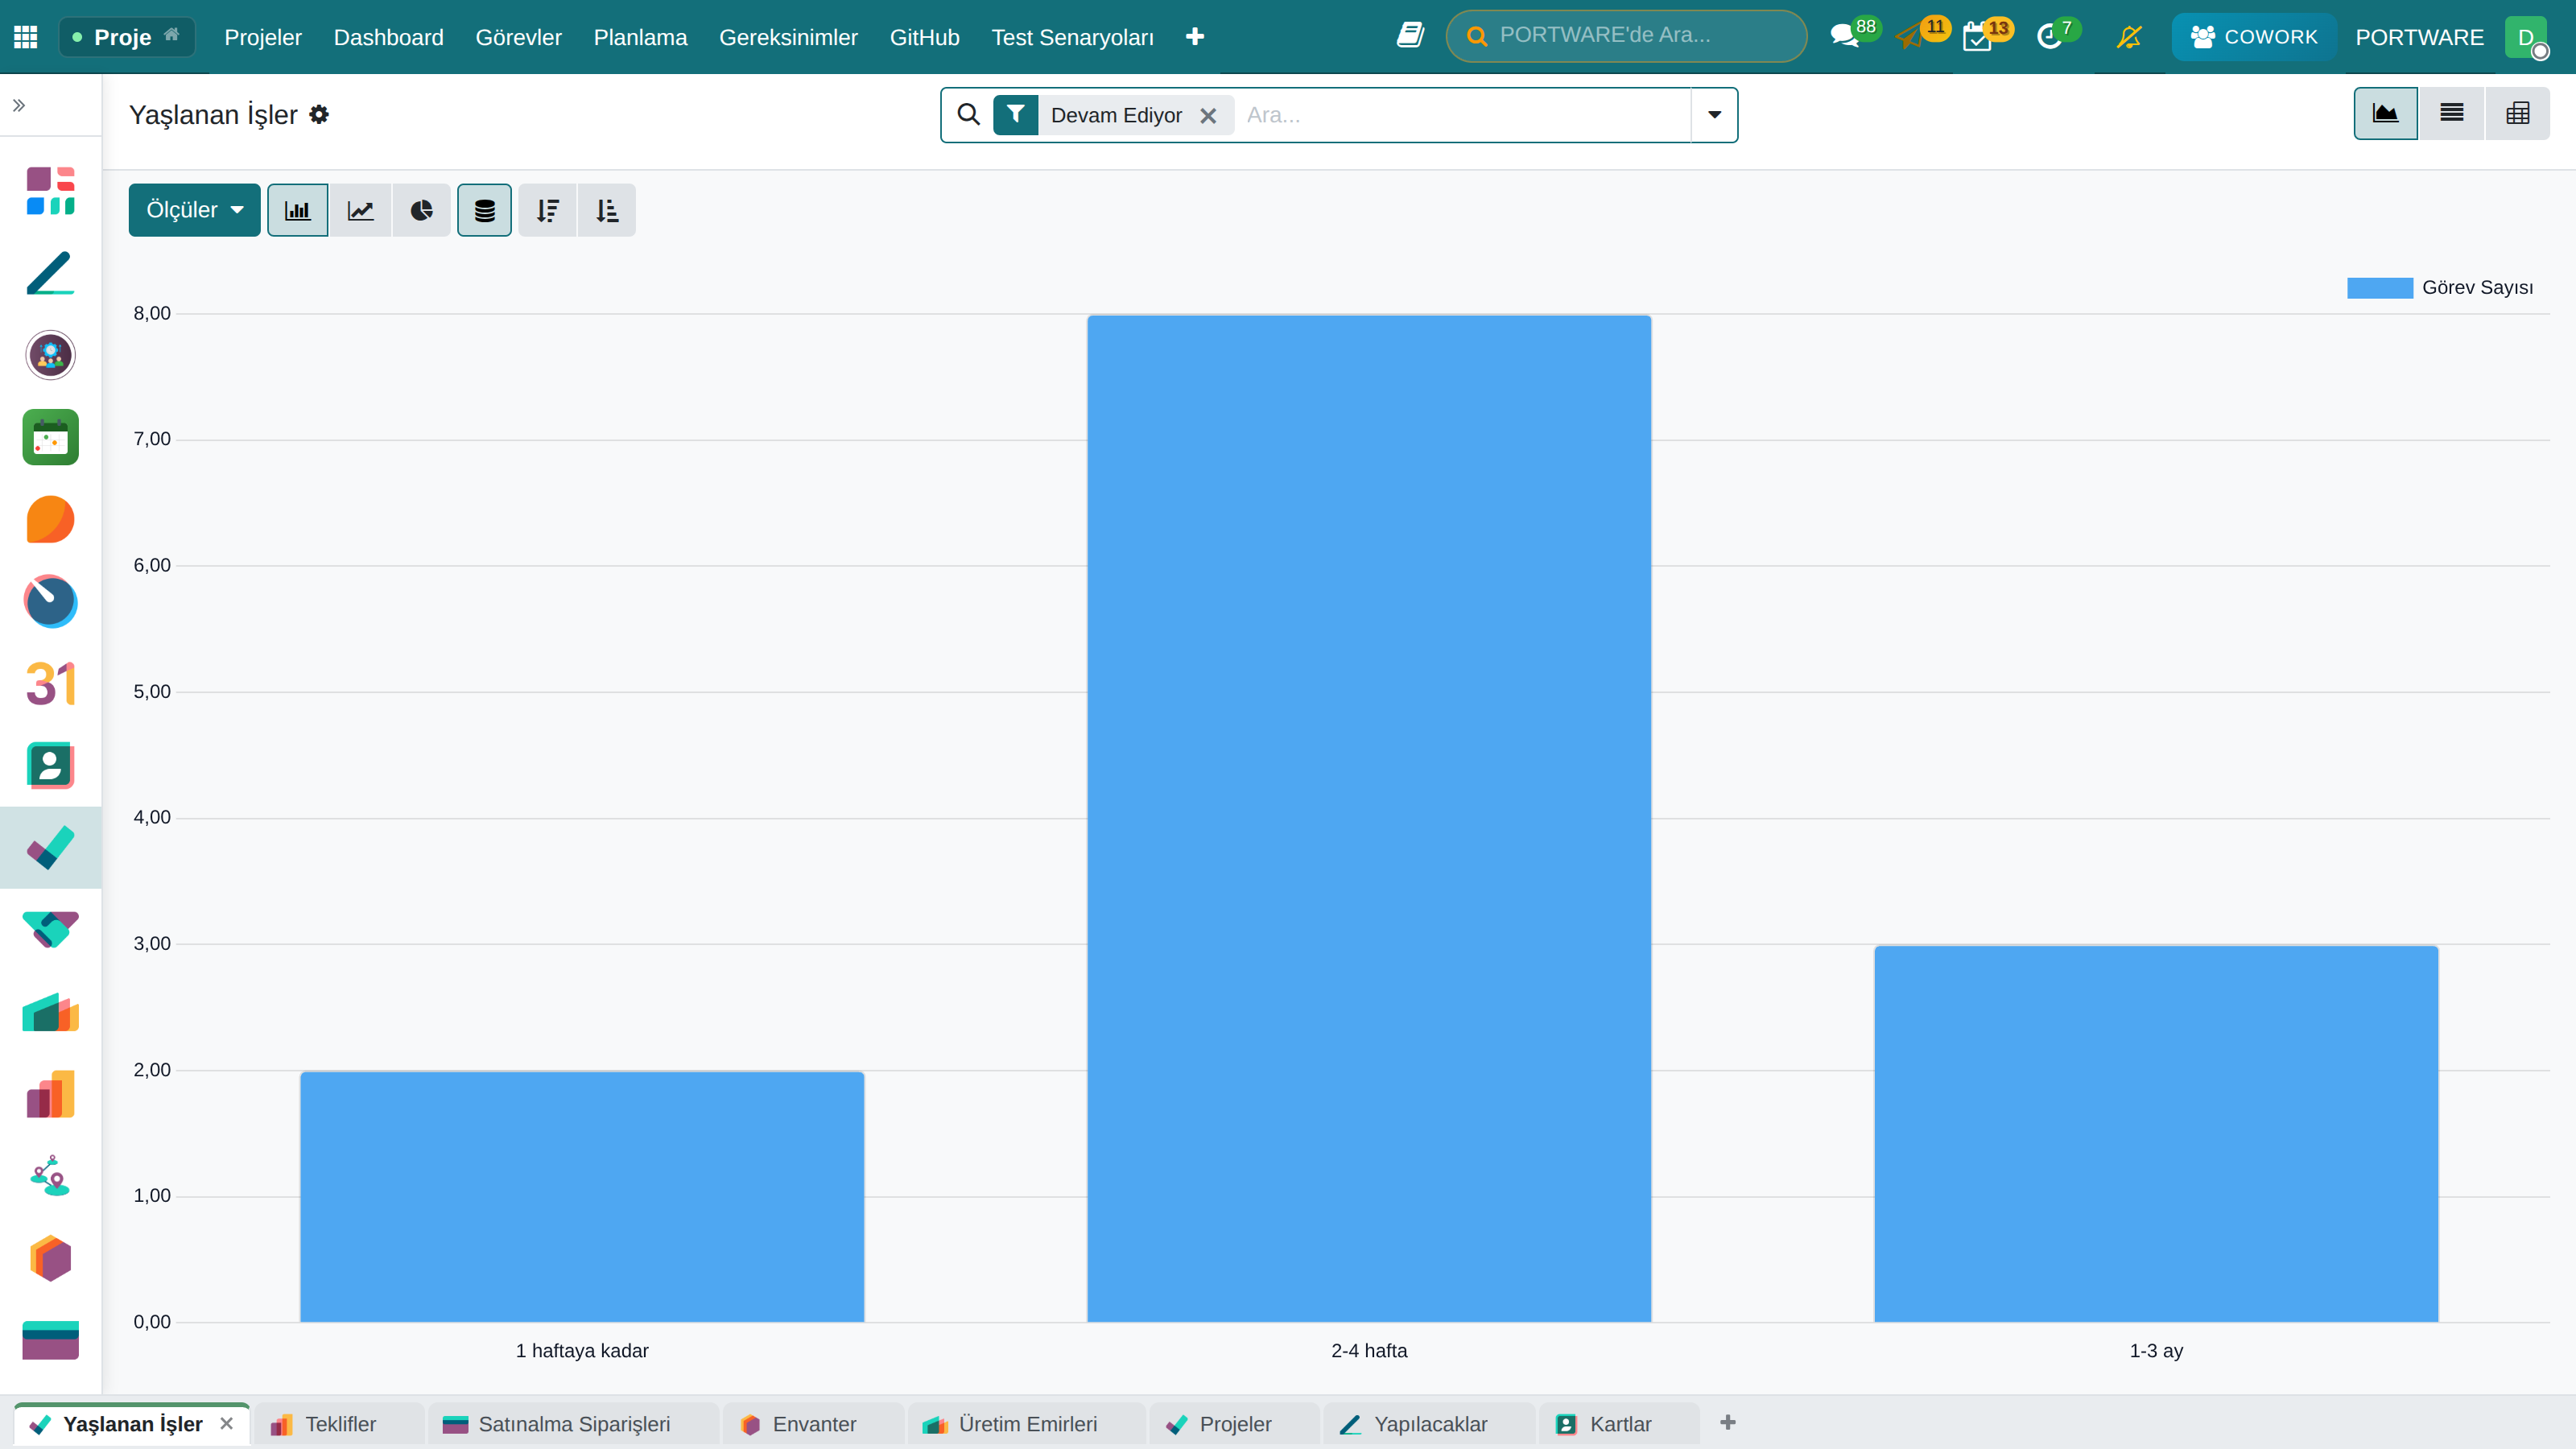The width and height of the screenshot is (2576, 1449).
Task: Open the Görevler menu
Action: [x=518, y=37]
